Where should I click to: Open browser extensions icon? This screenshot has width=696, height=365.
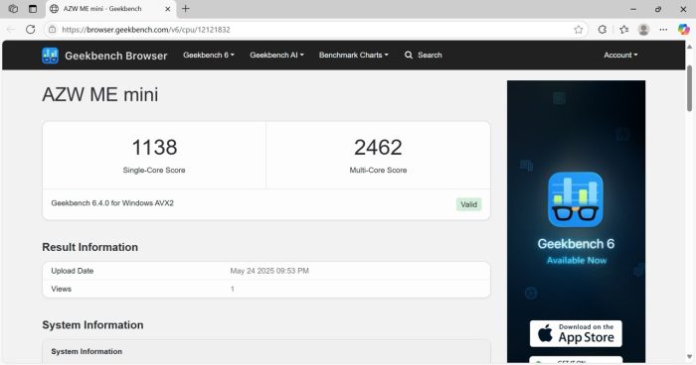[x=602, y=30]
